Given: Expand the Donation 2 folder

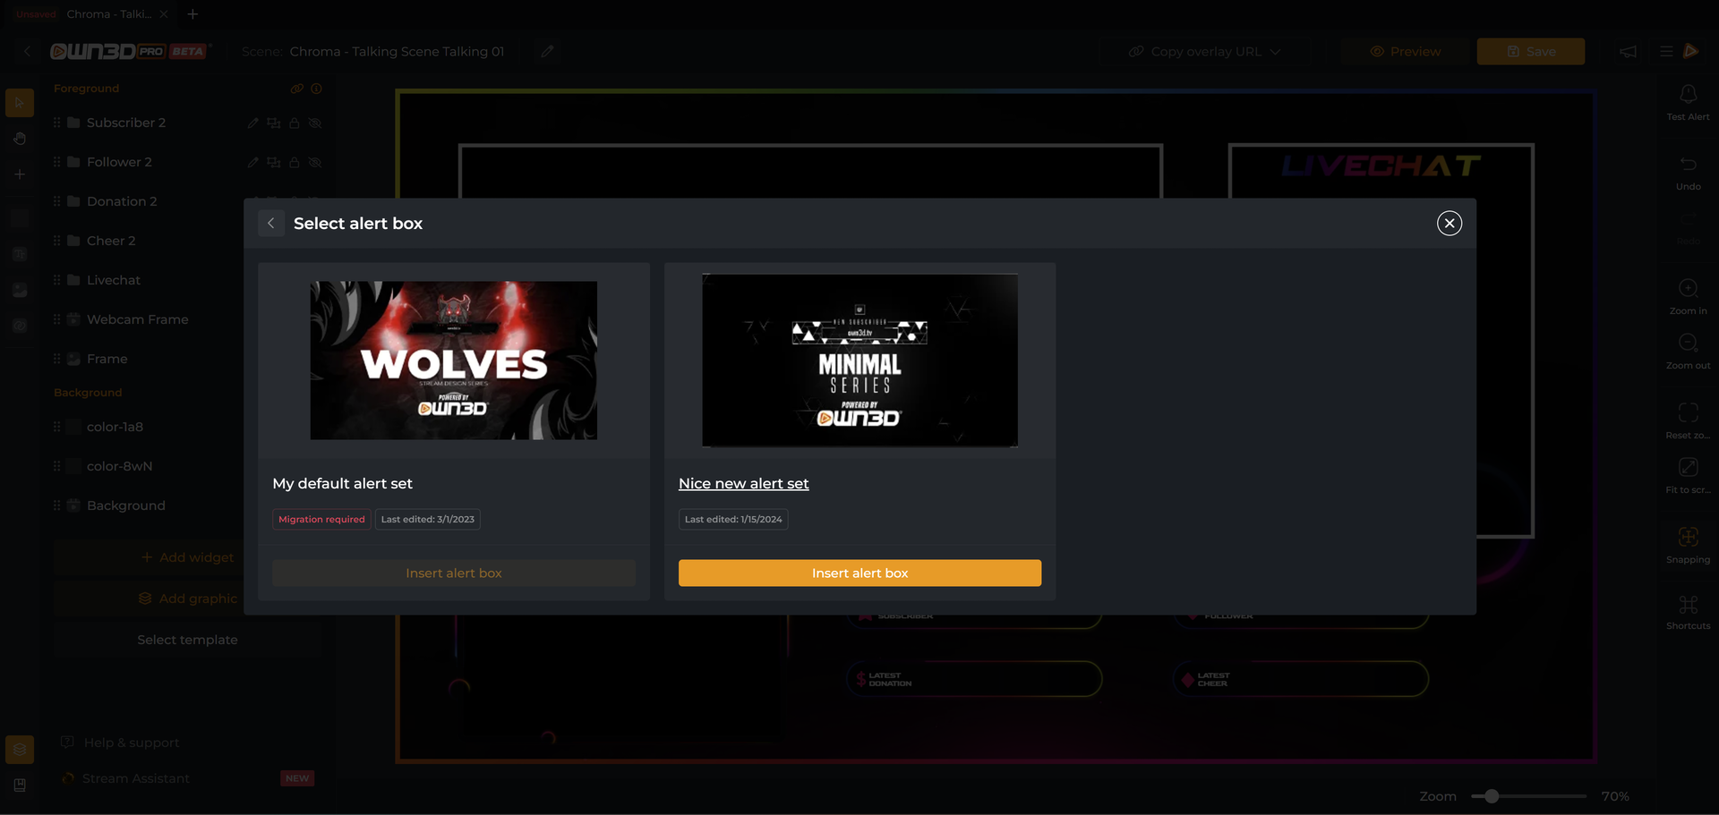Looking at the screenshot, I should pyautogui.click(x=73, y=201).
